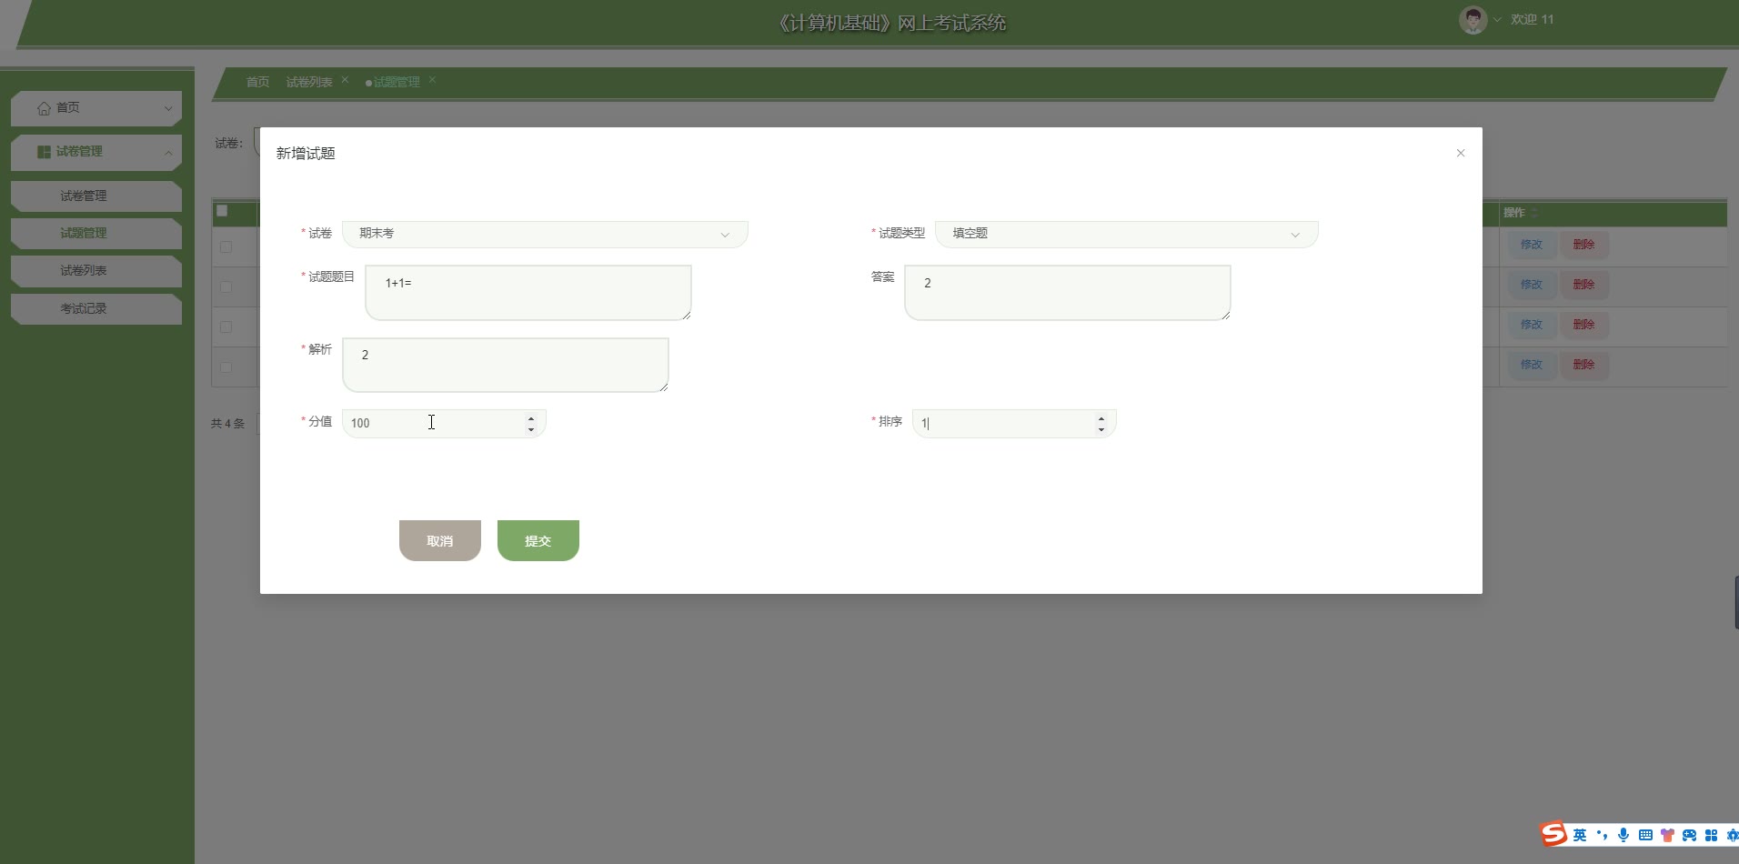This screenshot has width=1739, height=864.
Task: Click the grid icon beside 试卷管理 section
Action: pos(44,152)
